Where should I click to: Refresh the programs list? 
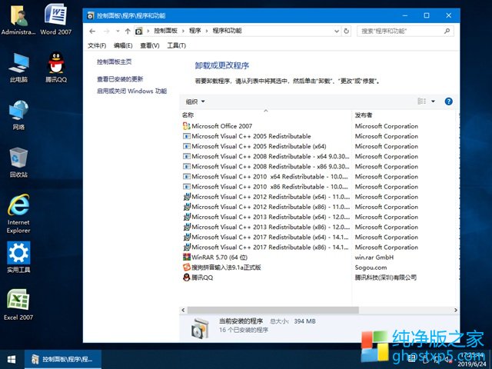(x=347, y=31)
